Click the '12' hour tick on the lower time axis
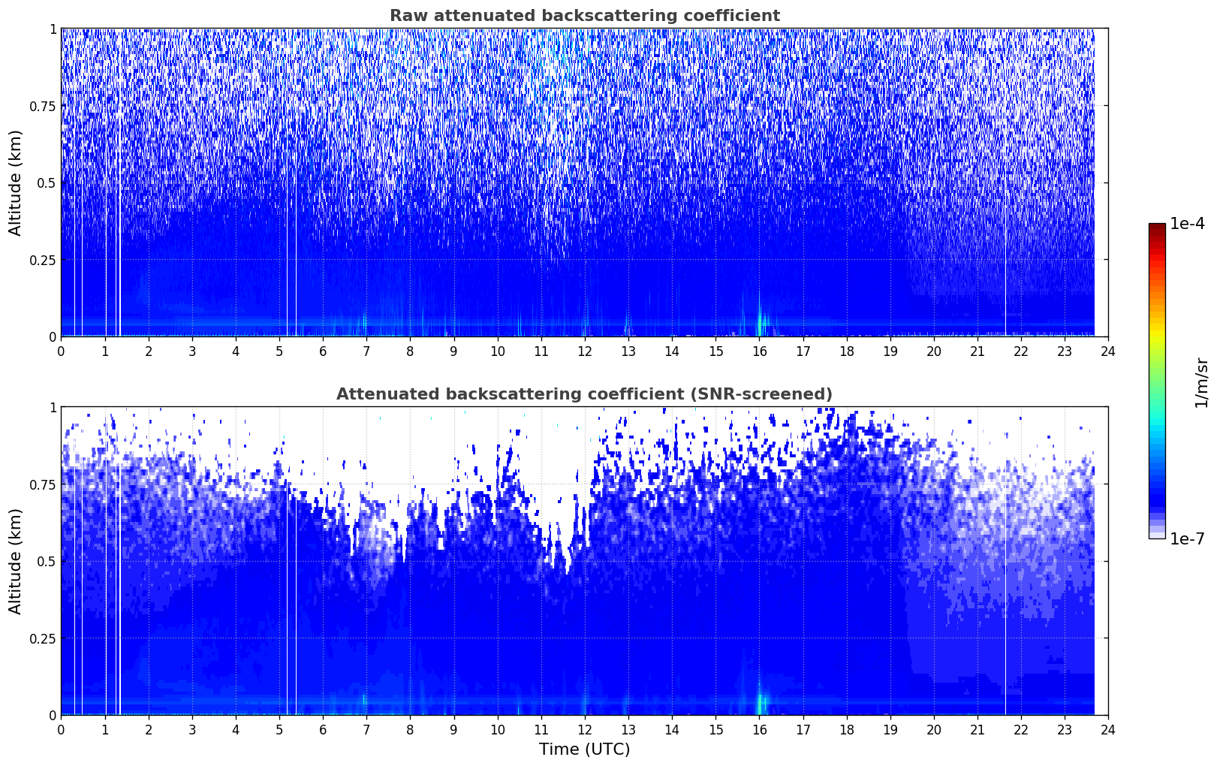 [x=585, y=729]
